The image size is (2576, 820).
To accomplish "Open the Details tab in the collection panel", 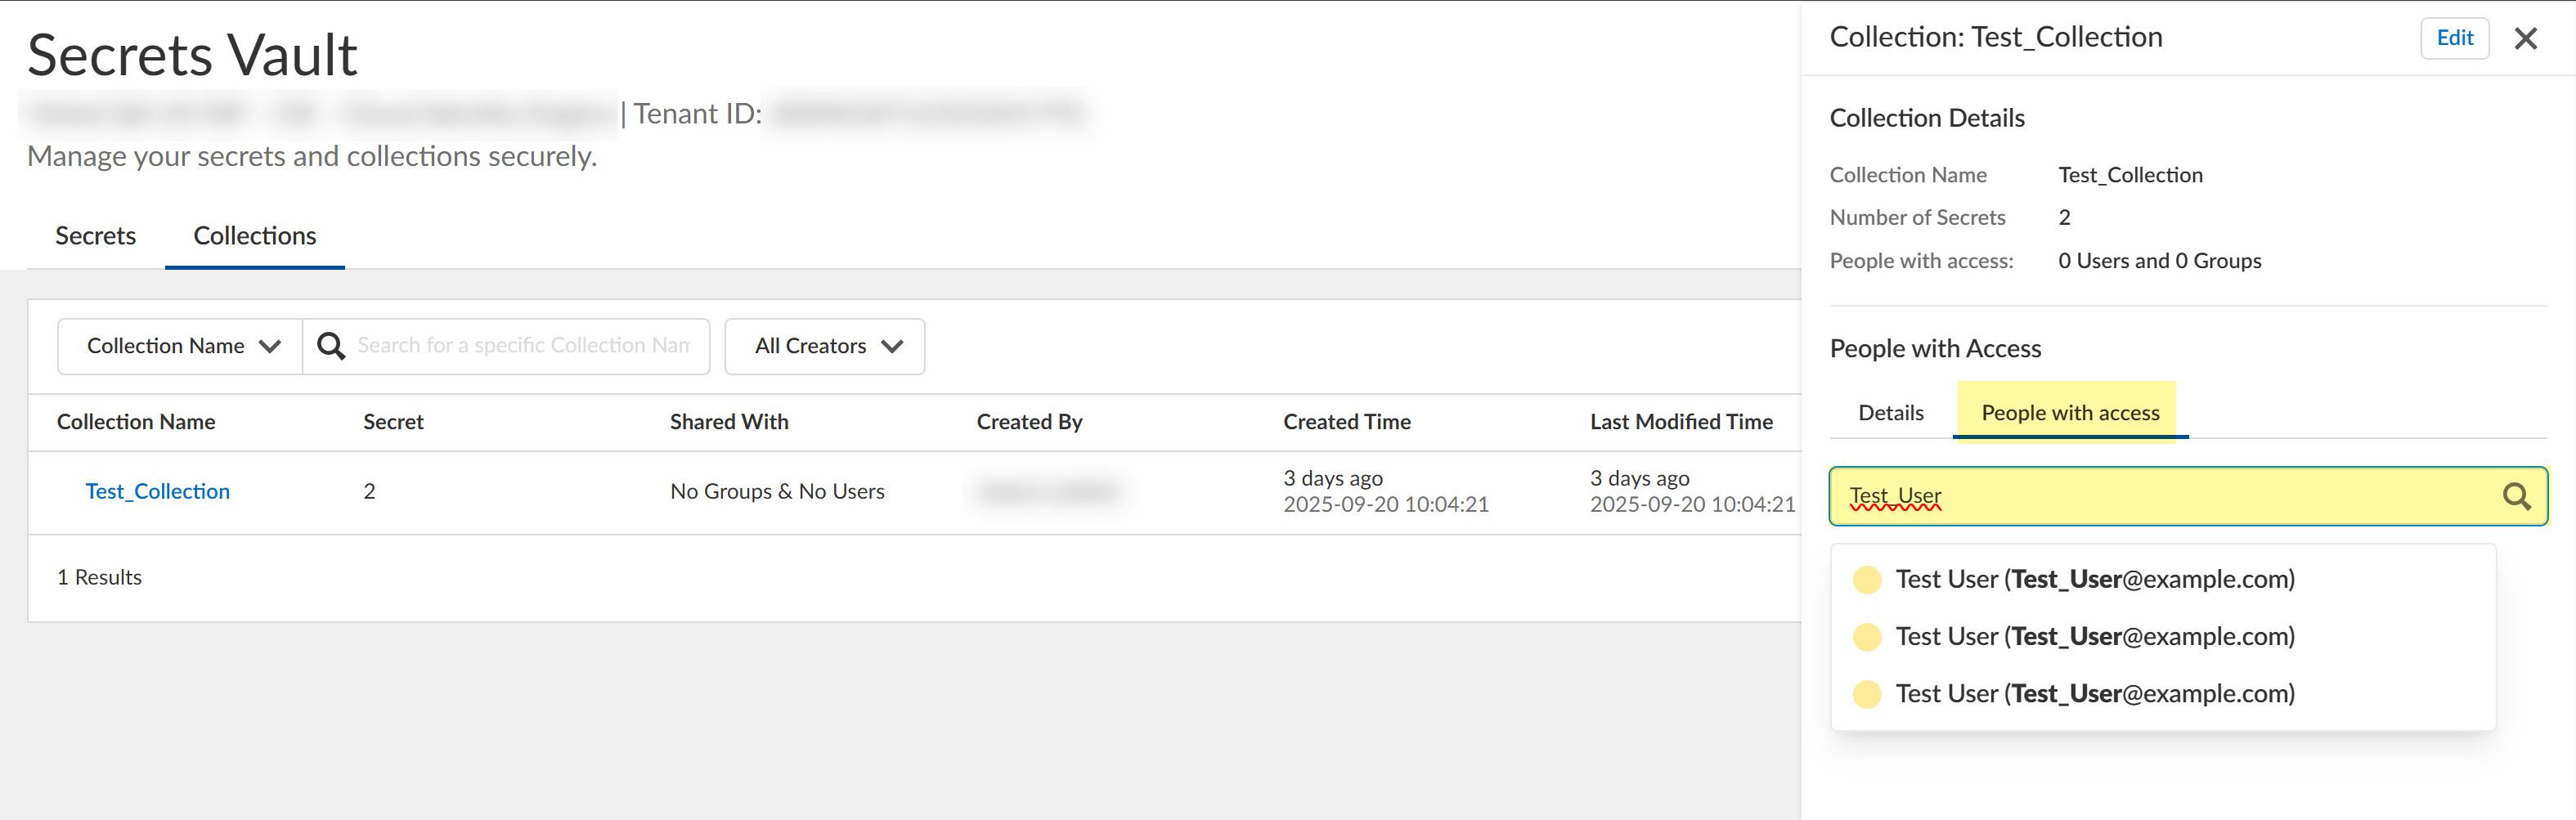I will [x=1890, y=413].
